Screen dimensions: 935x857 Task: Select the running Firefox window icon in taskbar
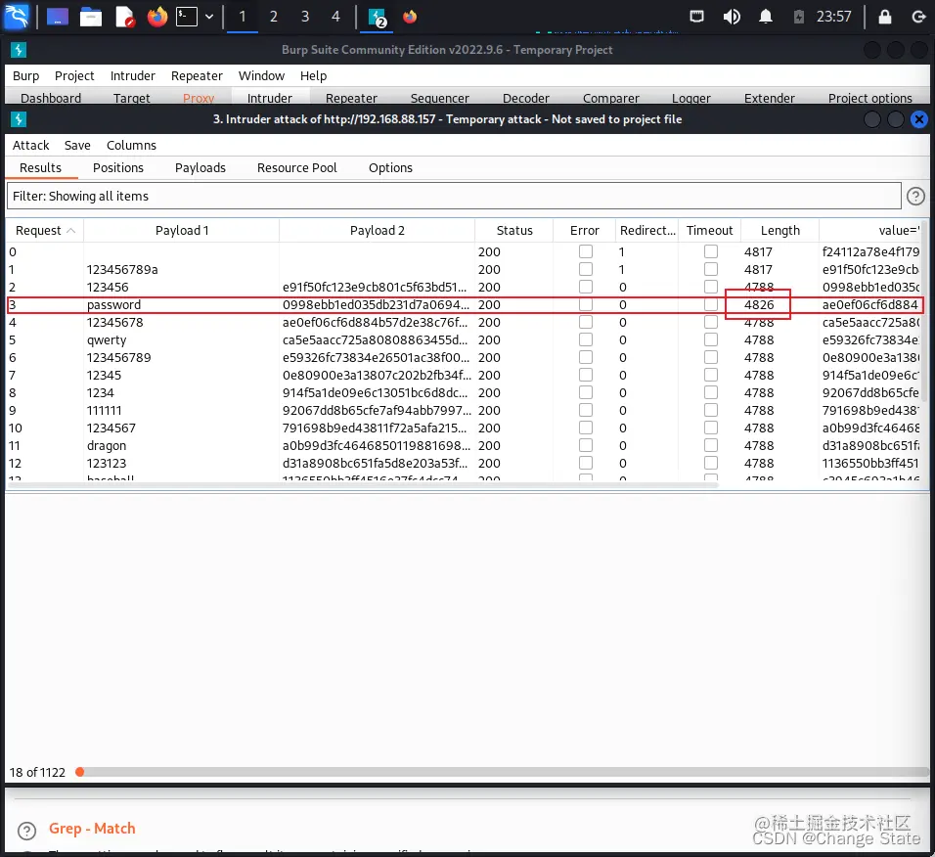[410, 17]
